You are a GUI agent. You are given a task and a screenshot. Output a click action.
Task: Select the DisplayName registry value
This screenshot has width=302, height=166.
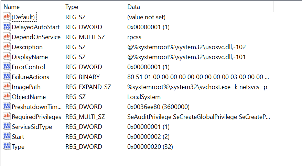pos(30,57)
